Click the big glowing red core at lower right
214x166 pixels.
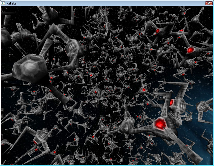(160, 124)
